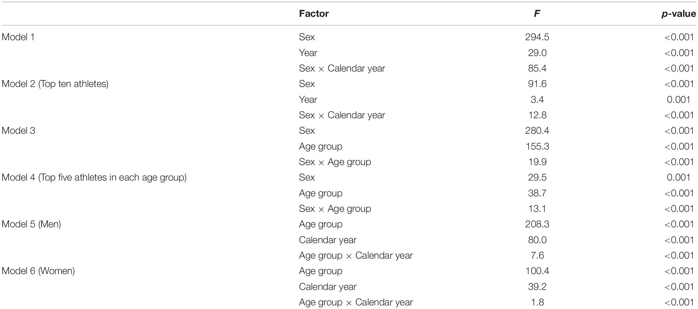Select Model 4 (Top five athletes) label
This screenshot has width=698, height=309.
coord(94,177)
